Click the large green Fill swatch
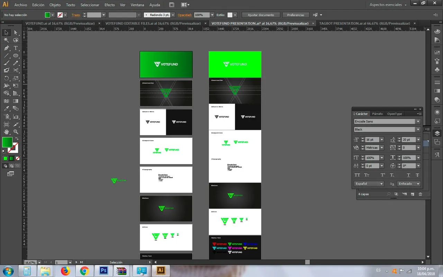This screenshot has height=277, width=443. (x=7, y=142)
